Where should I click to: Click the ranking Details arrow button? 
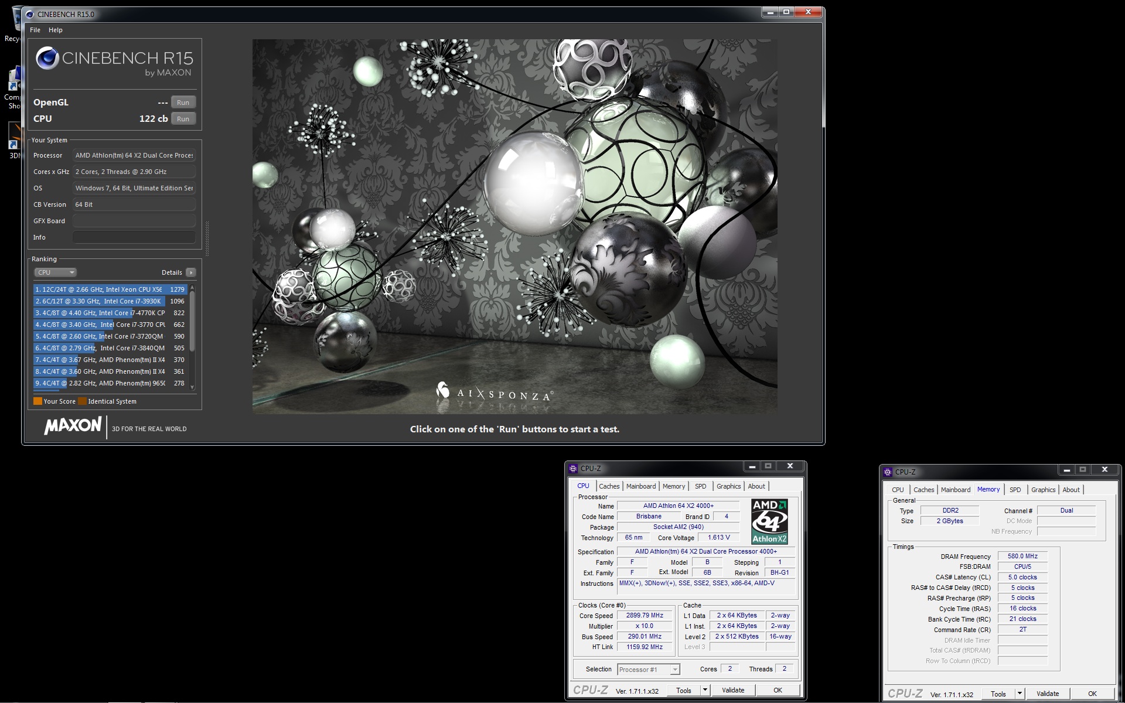[190, 272]
